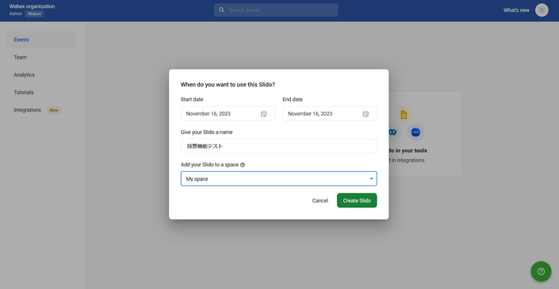Click the Create Slido button
Viewport: 559px width, 289px height.
click(357, 200)
